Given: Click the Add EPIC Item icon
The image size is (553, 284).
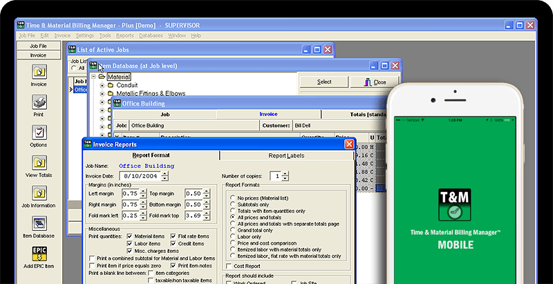Looking at the screenshot, I should 39,254.
